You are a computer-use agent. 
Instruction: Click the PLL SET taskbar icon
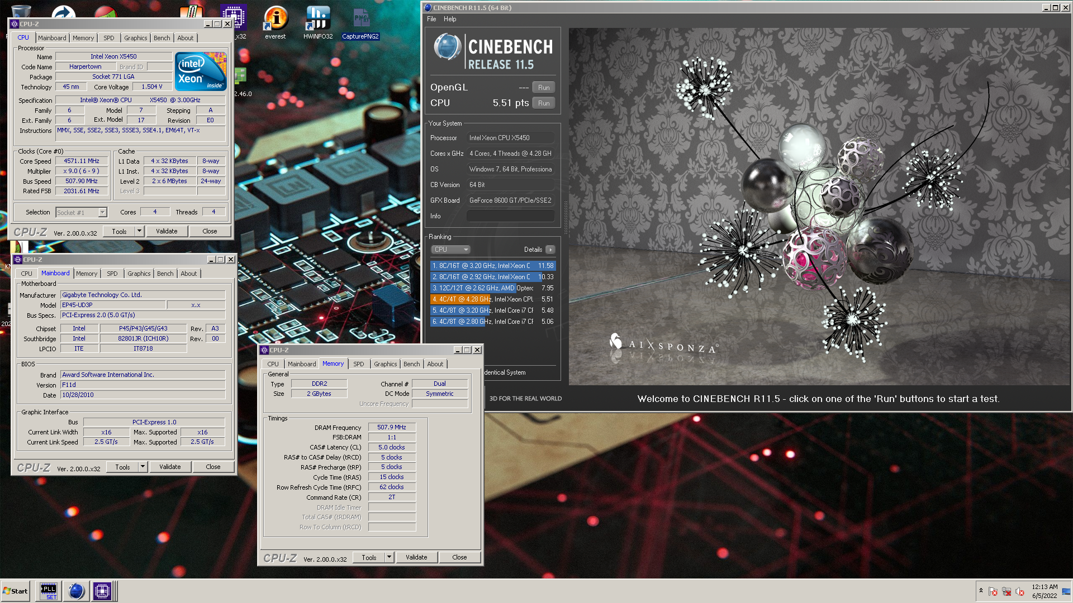click(49, 591)
